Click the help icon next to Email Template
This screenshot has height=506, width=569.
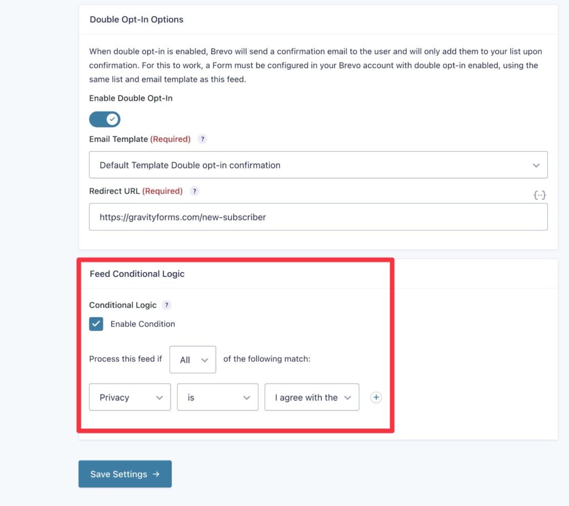tap(202, 139)
